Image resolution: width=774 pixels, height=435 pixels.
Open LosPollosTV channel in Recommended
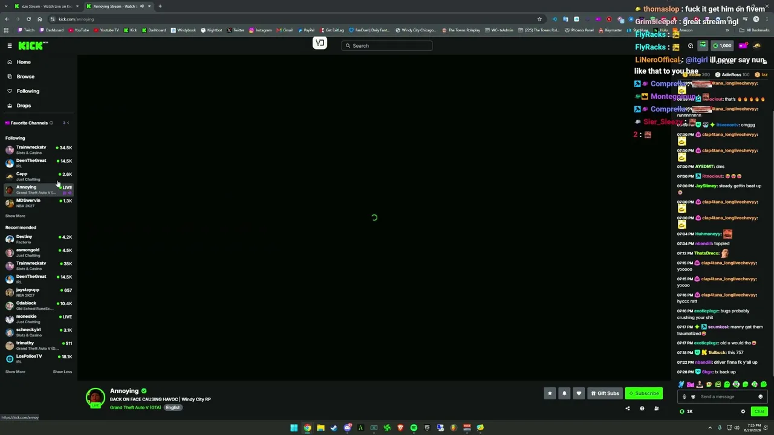39,358
